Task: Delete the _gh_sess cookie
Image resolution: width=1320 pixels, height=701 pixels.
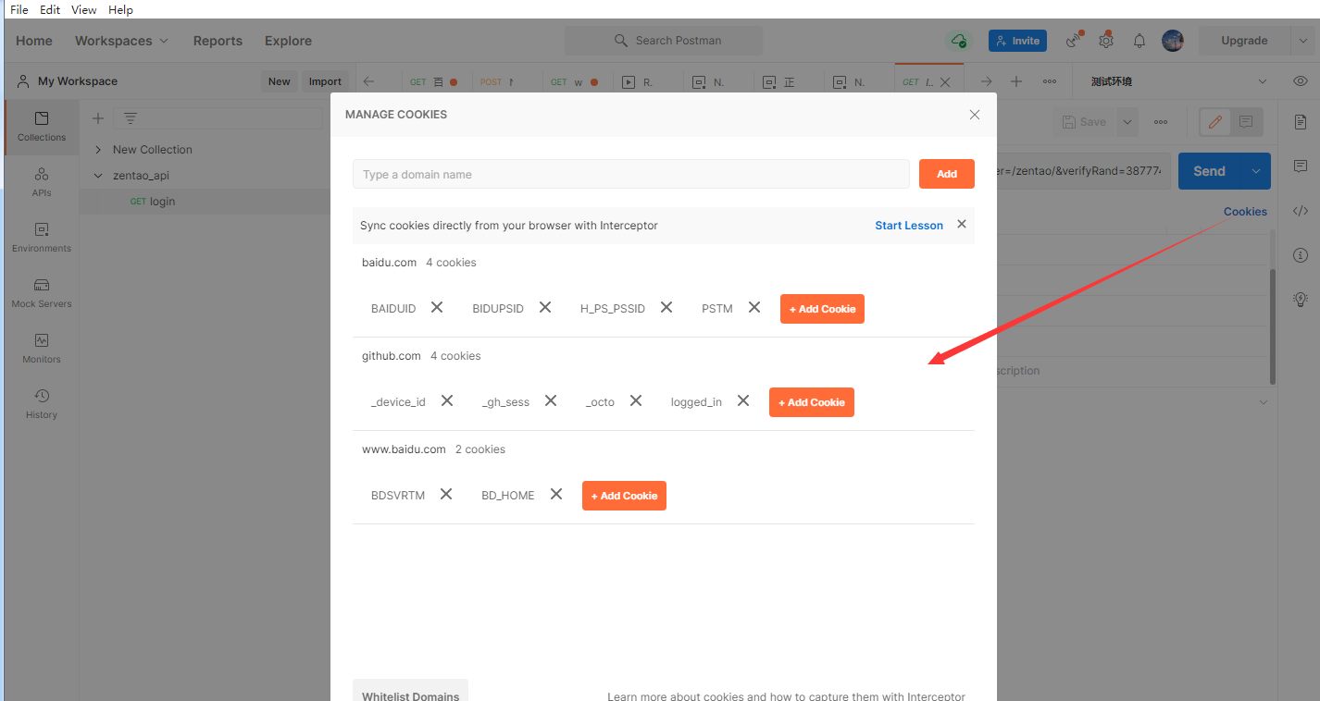Action: point(551,400)
